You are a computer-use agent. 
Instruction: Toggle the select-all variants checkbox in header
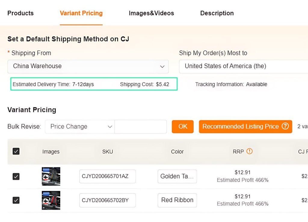pos(16,151)
